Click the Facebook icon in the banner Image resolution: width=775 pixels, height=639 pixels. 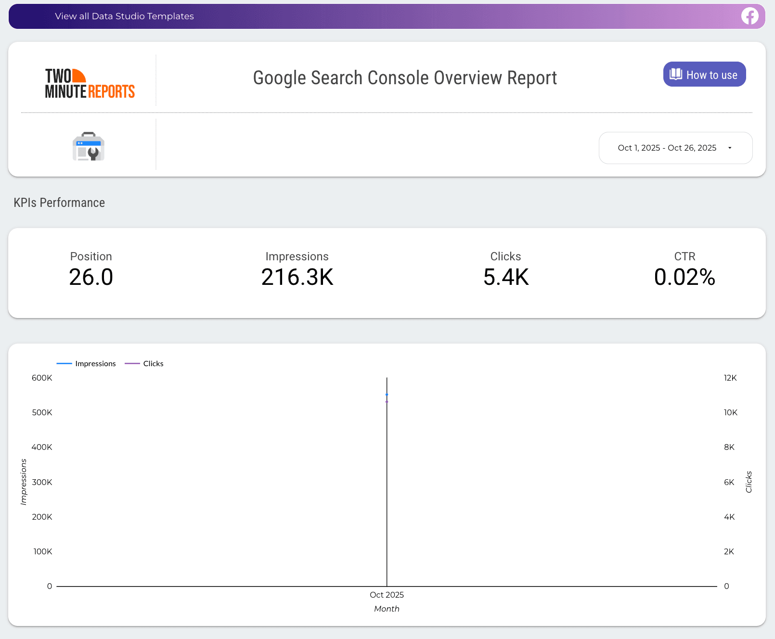point(749,16)
